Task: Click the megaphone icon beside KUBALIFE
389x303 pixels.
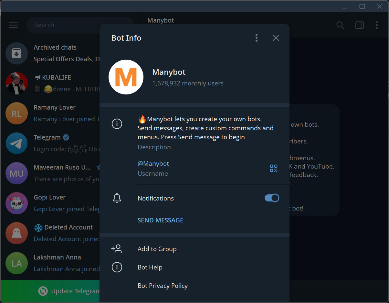Action: 37,77
